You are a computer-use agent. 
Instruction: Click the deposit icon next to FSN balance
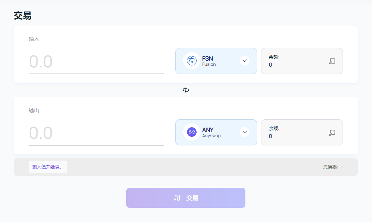point(332,61)
